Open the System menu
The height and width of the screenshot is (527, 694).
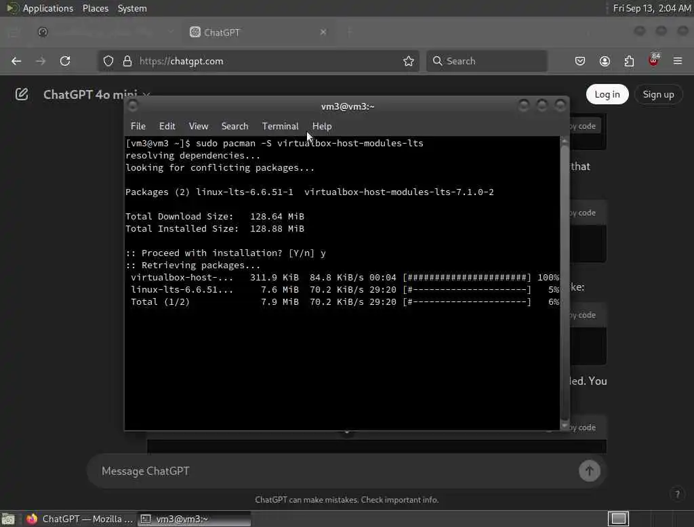[x=132, y=8]
